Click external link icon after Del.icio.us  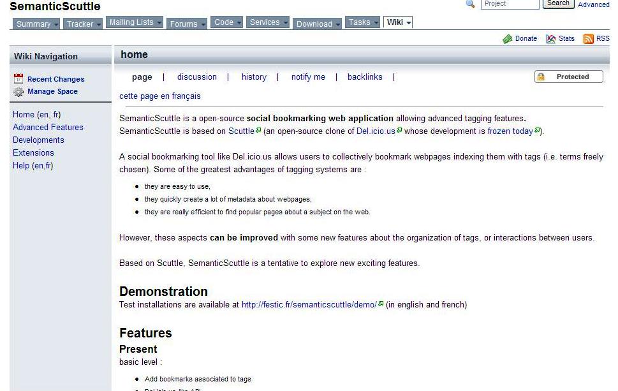[x=399, y=130]
